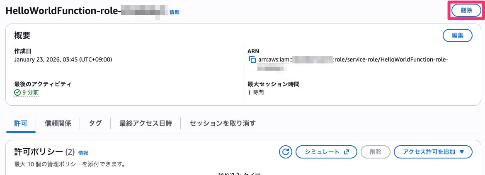Screen dimensions: 485x175
Task: Click the ARN text starting with arn:aws:iam
Action: pyautogui.click(x=352, y=59)
